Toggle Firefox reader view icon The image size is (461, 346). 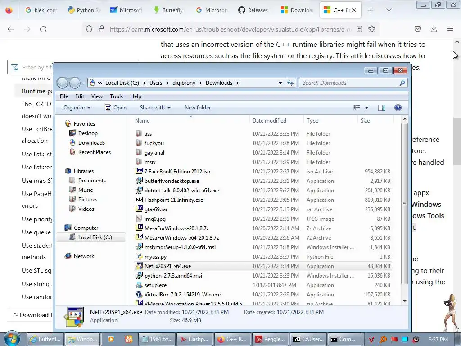[x=359, y=29]
